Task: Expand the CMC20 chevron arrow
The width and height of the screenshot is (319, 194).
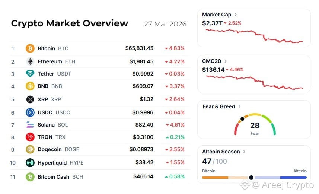Action: point(226,61)
